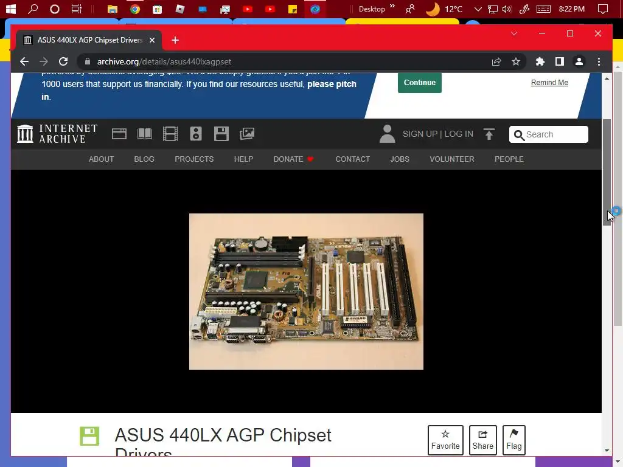Click the vertical scrollbar thumb
Image resolution: width=623 pixels, height=467 pixels.
607,172
